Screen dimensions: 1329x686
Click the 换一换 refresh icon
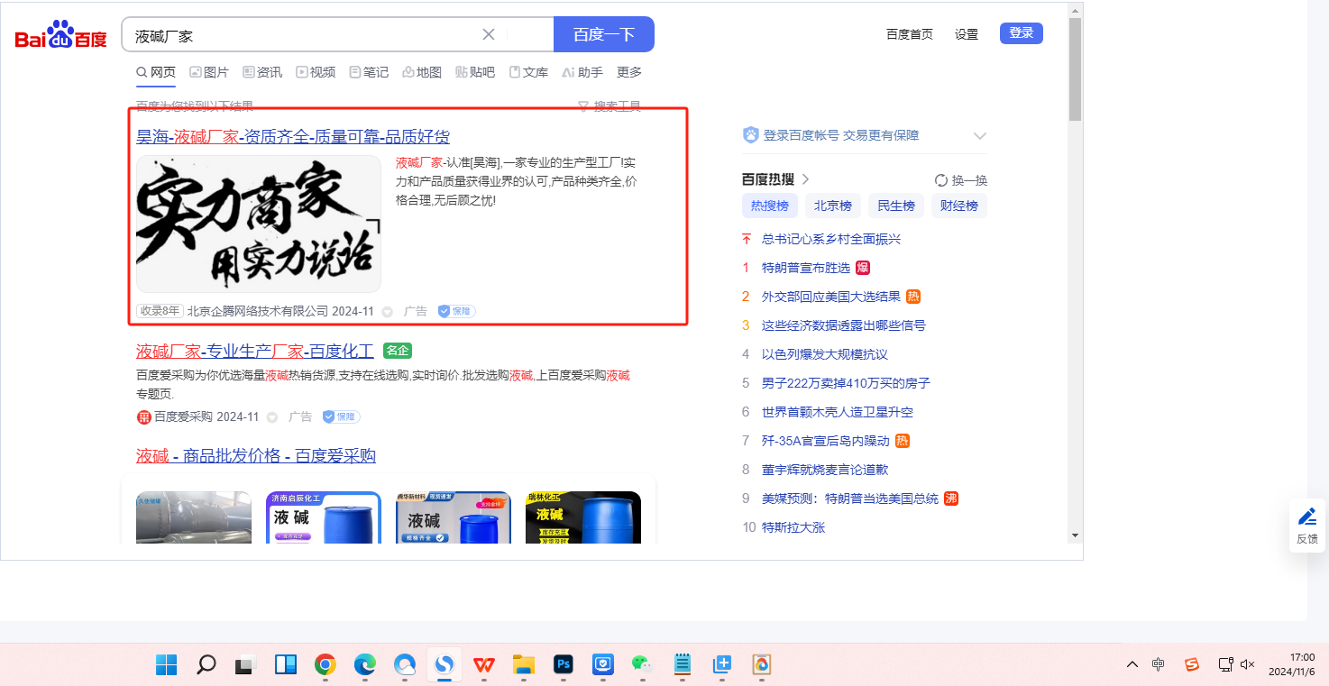pos(941,180)
